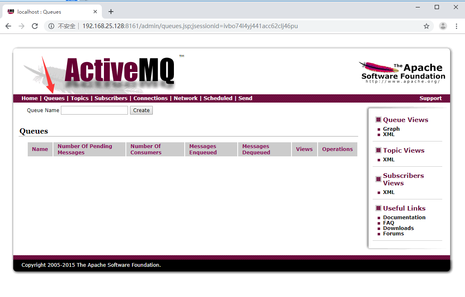The height and width of the screenshot is (297, 465).
Task: Maximize the browser window
Action: [437, 7]
